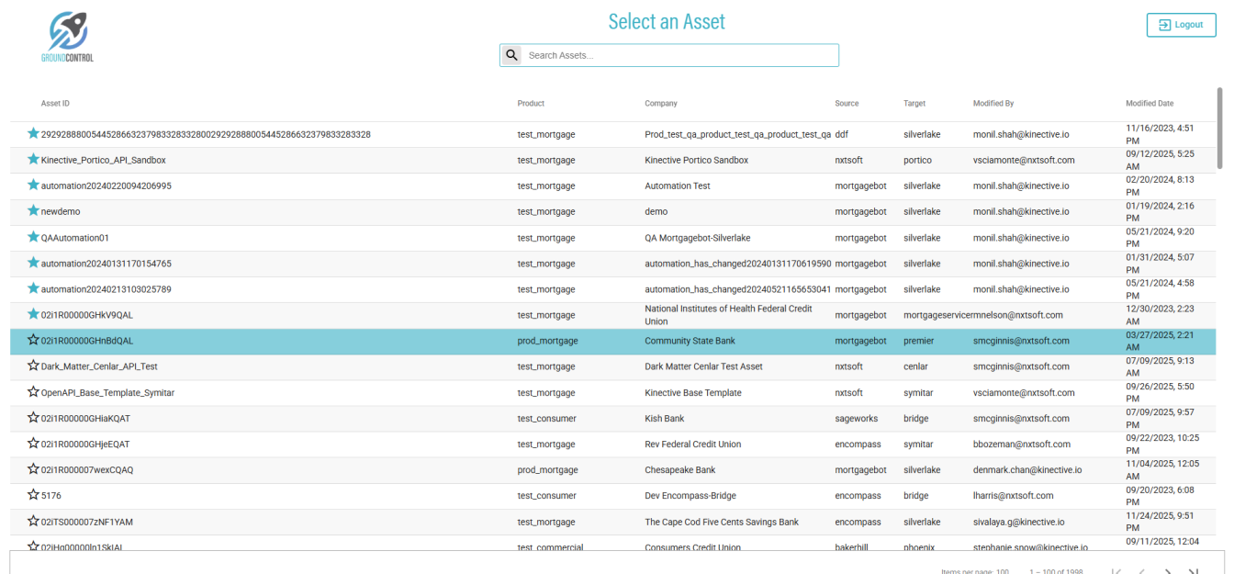
Task: Unstar the QAAutomation01 asset
Action: click(33, 237)
